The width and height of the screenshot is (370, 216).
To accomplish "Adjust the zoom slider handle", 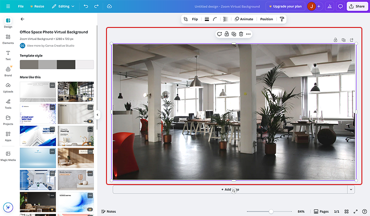I will coord(271,211).
